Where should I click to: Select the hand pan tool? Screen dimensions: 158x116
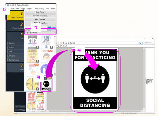(63, 46)
